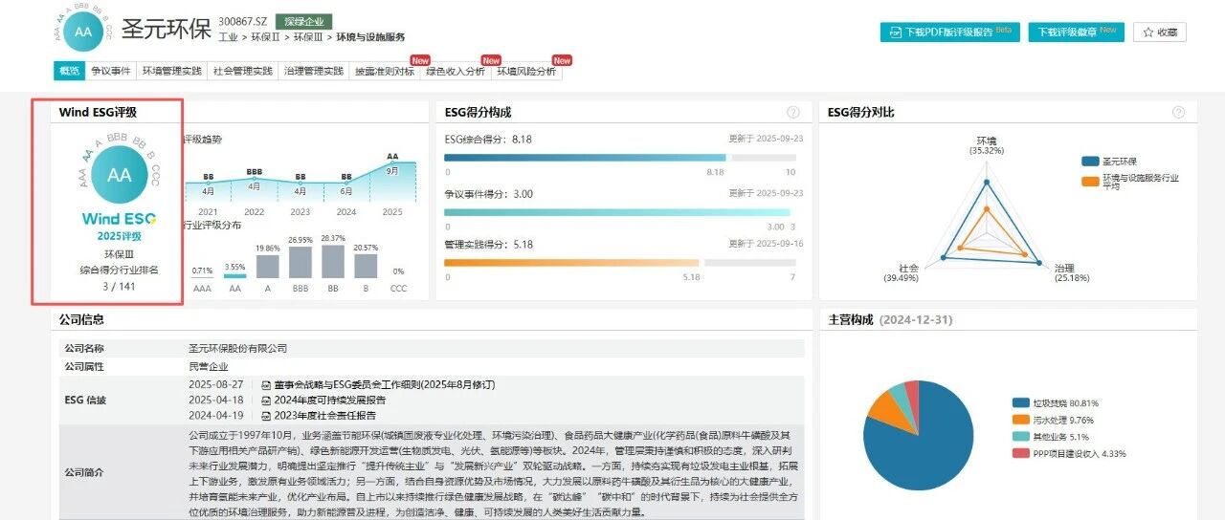Viewport: 1225px width, 520px height.
Task: Switch to 社会管理实践 tab
Action: tap(243, 71)
